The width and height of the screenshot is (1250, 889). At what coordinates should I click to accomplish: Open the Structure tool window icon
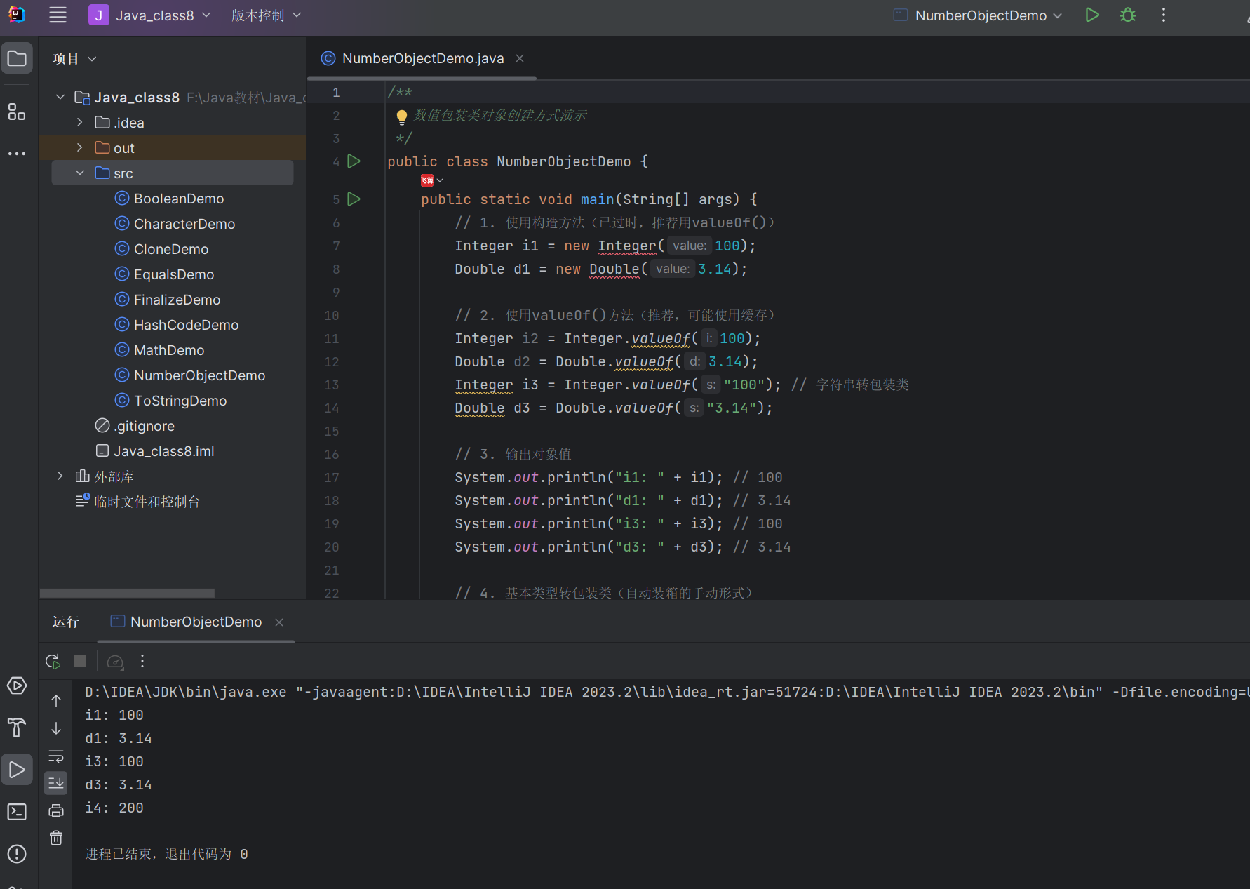click(17, 112)
